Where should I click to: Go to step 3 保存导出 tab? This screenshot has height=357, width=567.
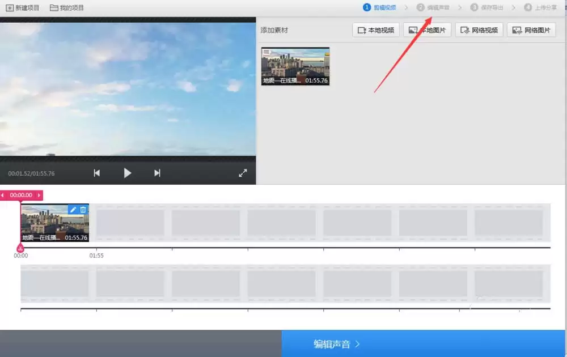[486, 7]
